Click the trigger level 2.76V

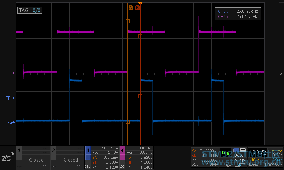[240, 160]
